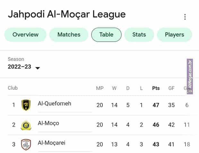Select the Table tab
199x153 pixels.
point(106,35)
